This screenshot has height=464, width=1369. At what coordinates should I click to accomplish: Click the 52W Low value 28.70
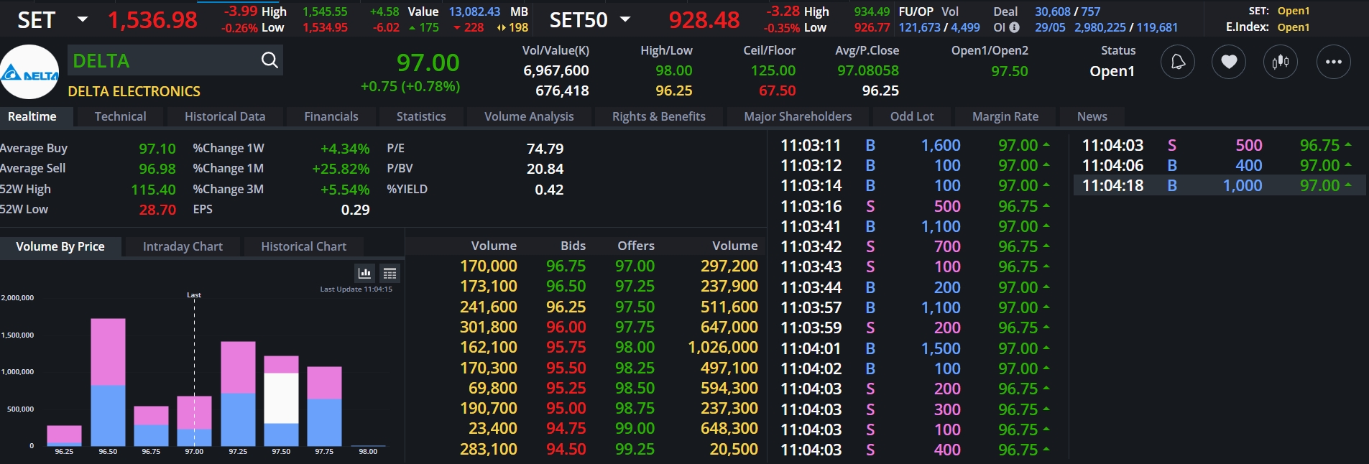click(157, 210)
